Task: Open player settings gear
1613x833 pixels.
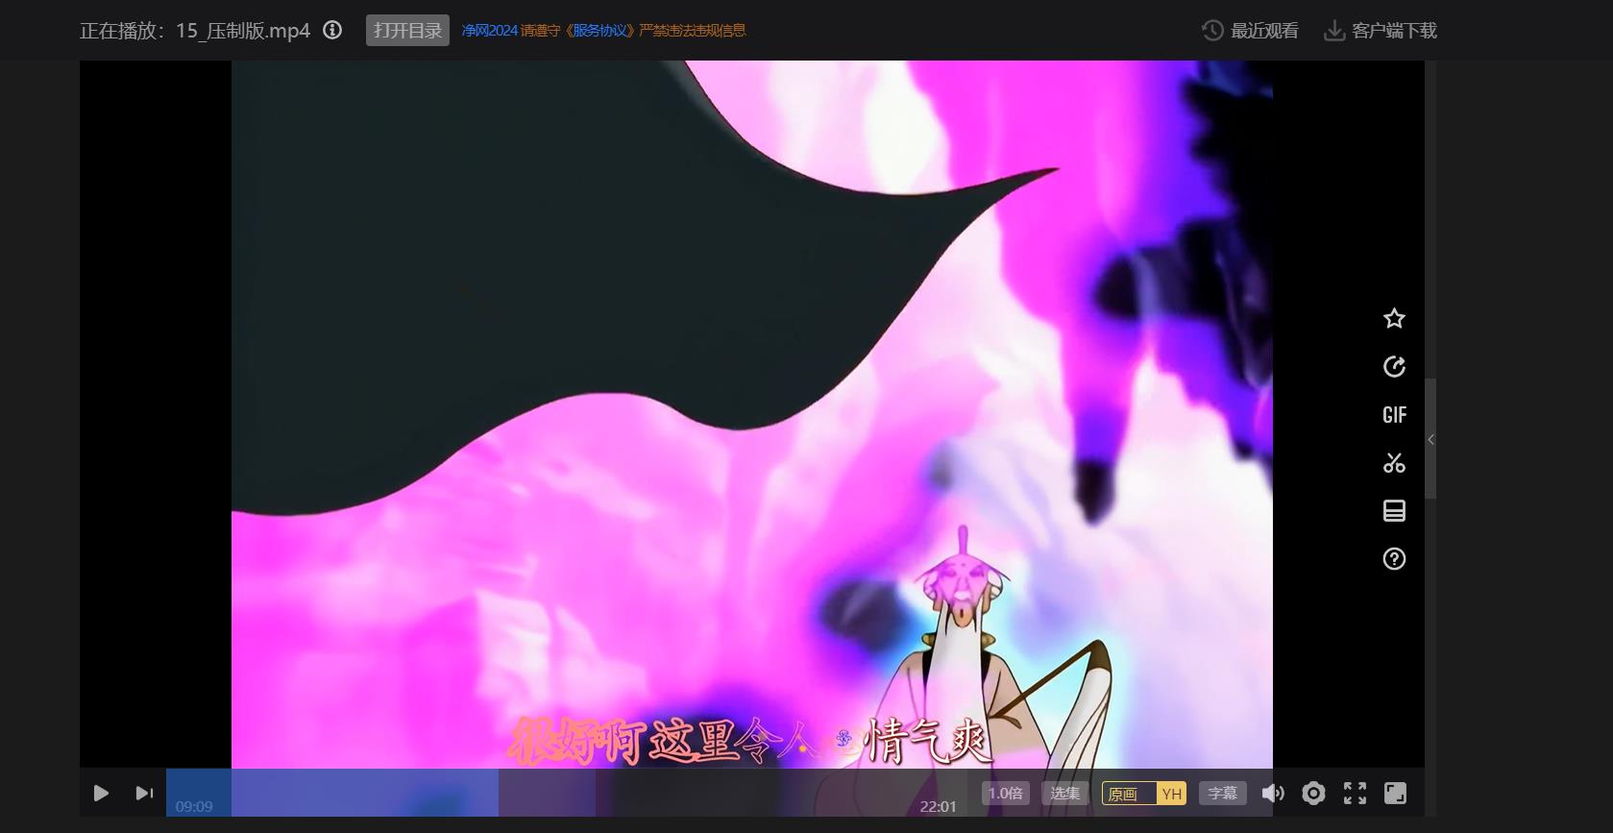Action: click(x=1313, y=793)
